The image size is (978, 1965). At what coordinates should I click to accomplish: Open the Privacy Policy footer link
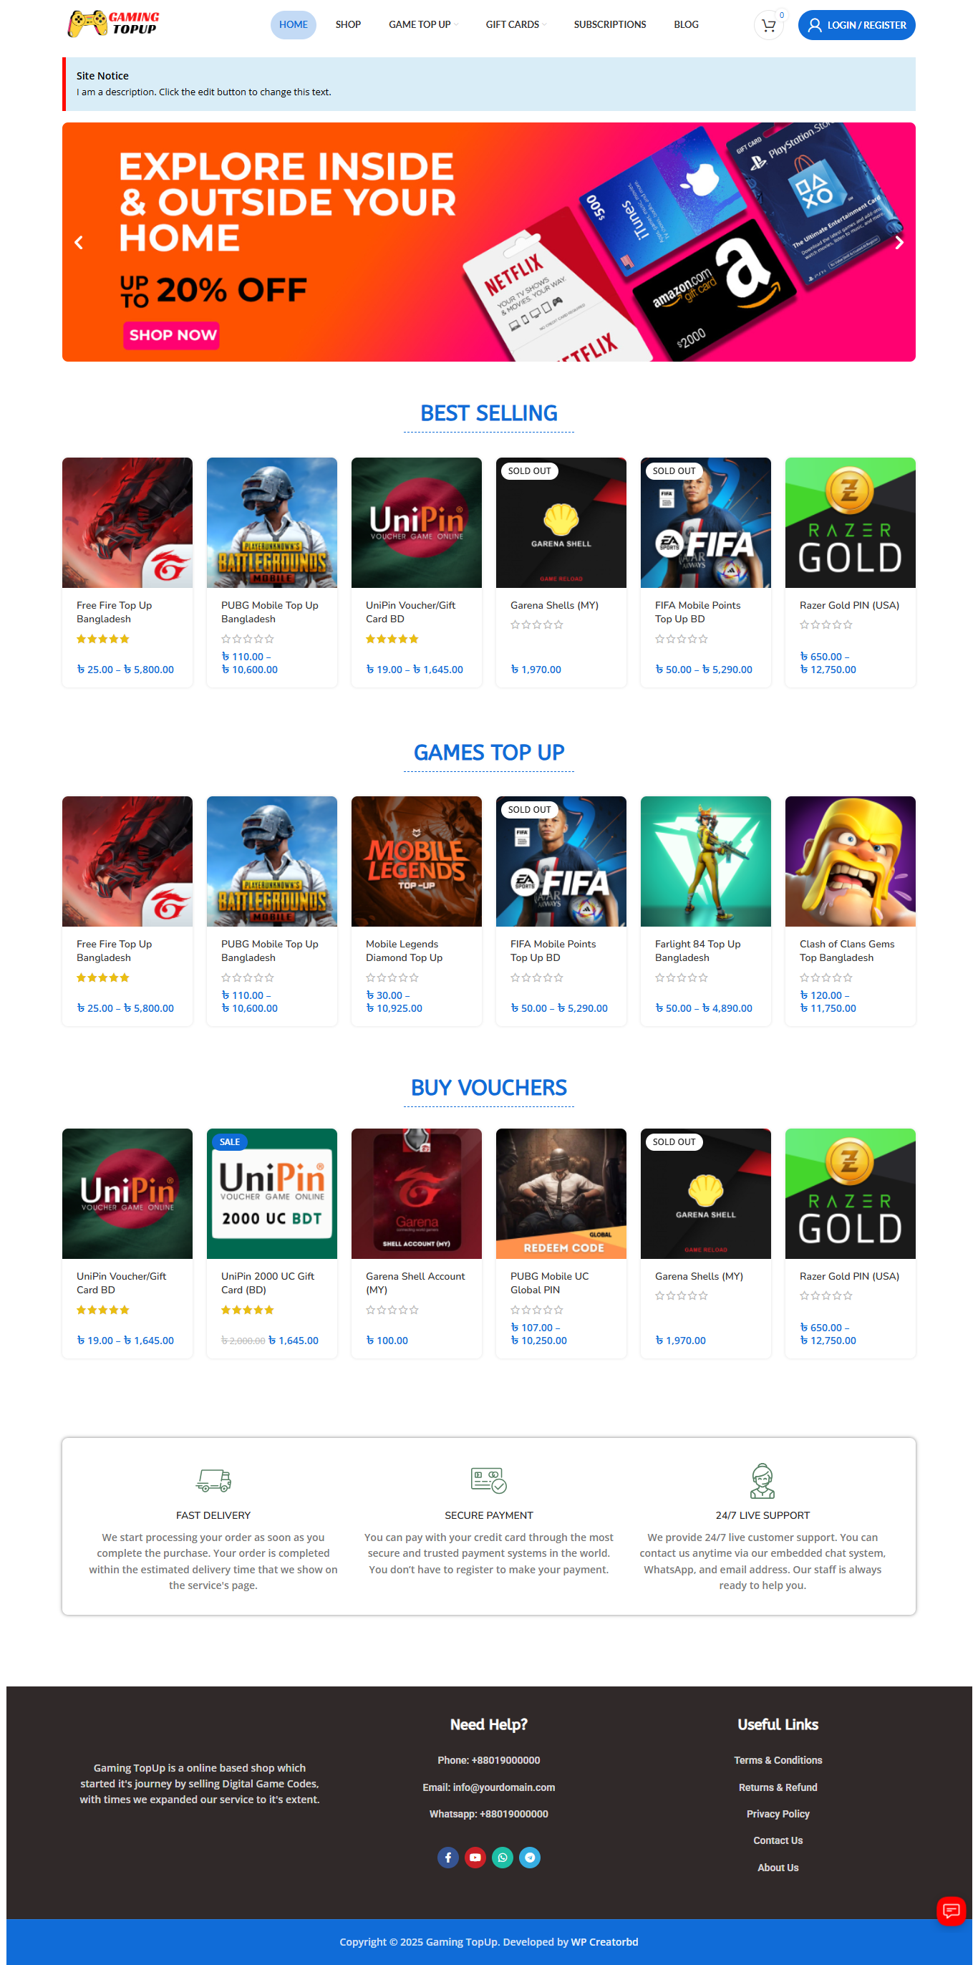click(778, 1813)
